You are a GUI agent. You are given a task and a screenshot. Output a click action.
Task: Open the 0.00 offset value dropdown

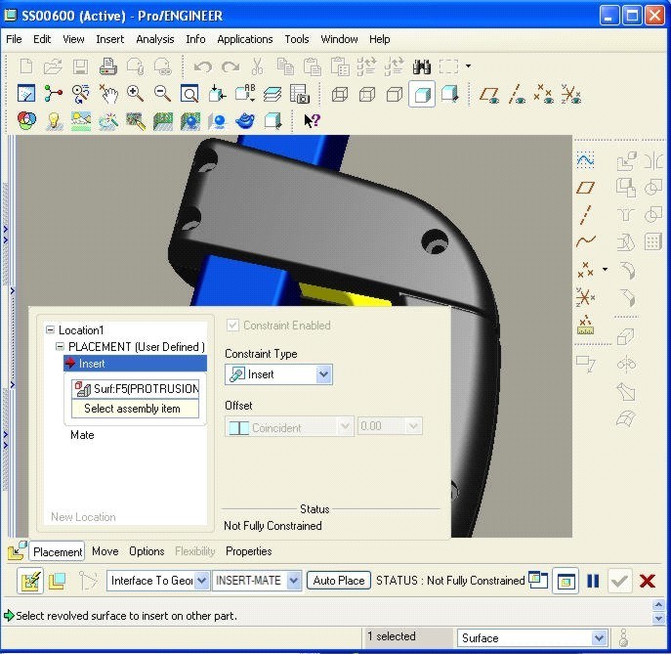click(413, 426)
